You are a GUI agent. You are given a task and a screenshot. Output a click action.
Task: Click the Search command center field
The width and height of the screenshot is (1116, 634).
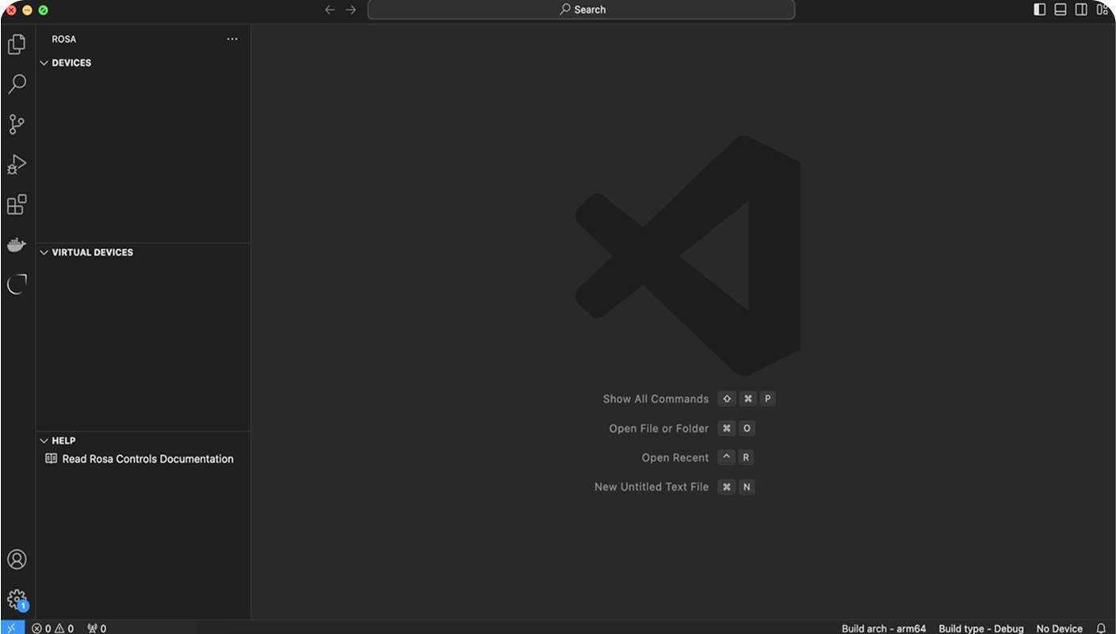(x=581, y=10)
